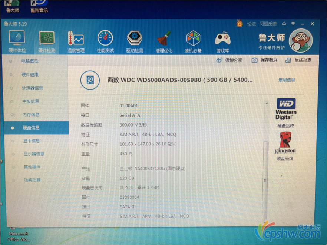Viewport: 327px width, 245px height.
Task: Click 微博分享 share text
Action: click(x=234, y=60)
